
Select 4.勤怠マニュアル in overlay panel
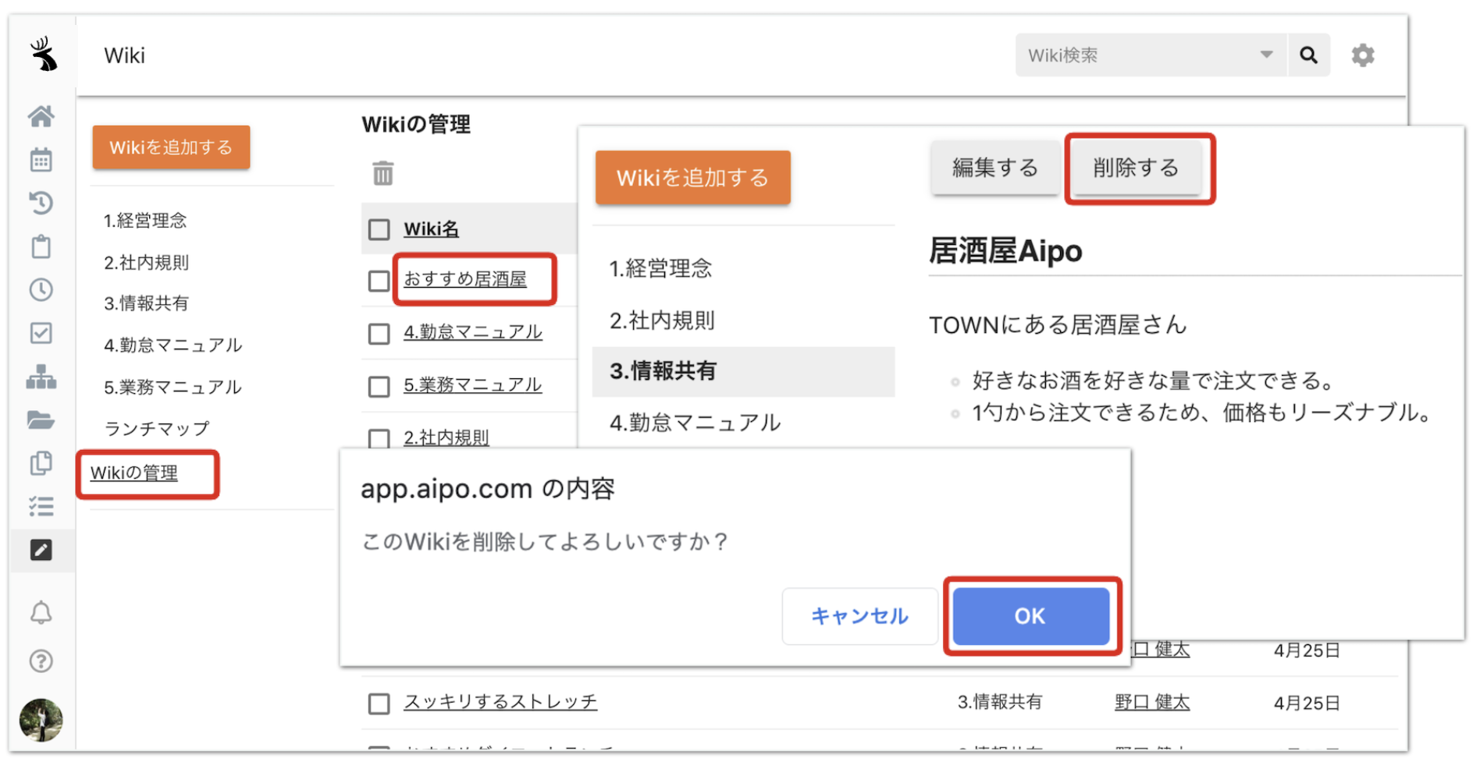click(x=695, y=423)
